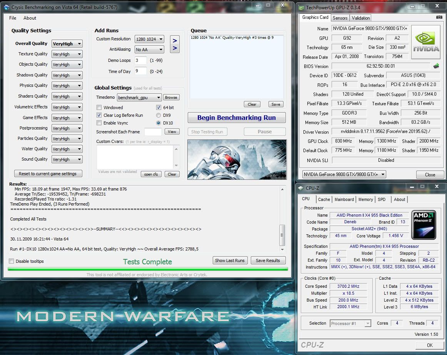This screenshot has height=355, width=447.
Task: Click the BIOS save chip icon
Action: point(436,66)
